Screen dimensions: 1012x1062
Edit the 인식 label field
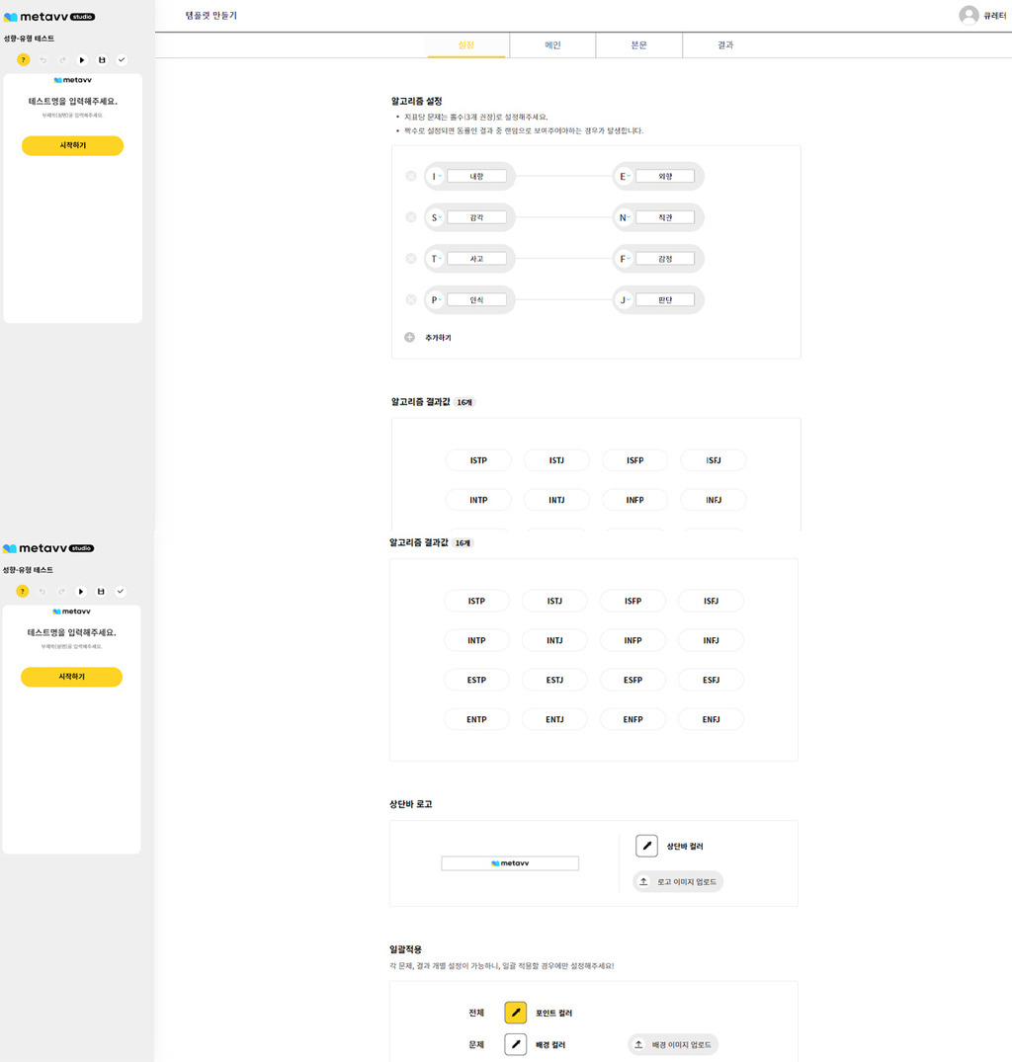477,300
